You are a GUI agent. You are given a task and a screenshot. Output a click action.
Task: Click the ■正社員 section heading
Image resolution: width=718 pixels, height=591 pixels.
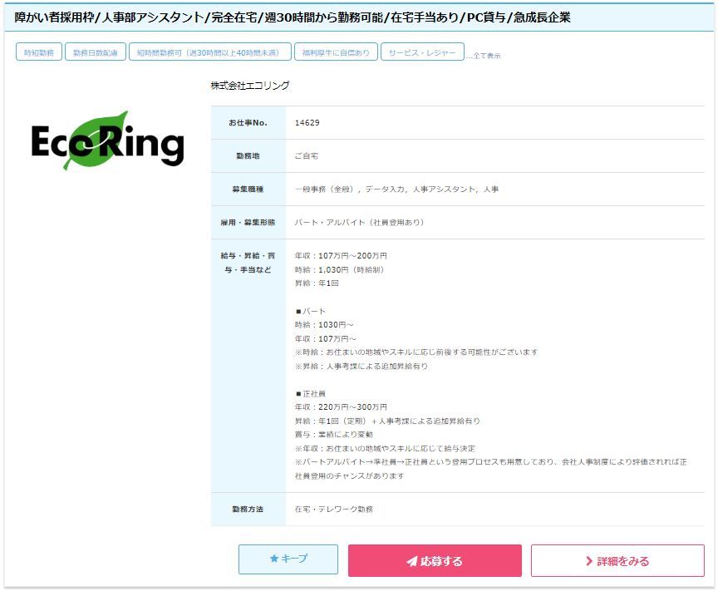tap(311, 393)
